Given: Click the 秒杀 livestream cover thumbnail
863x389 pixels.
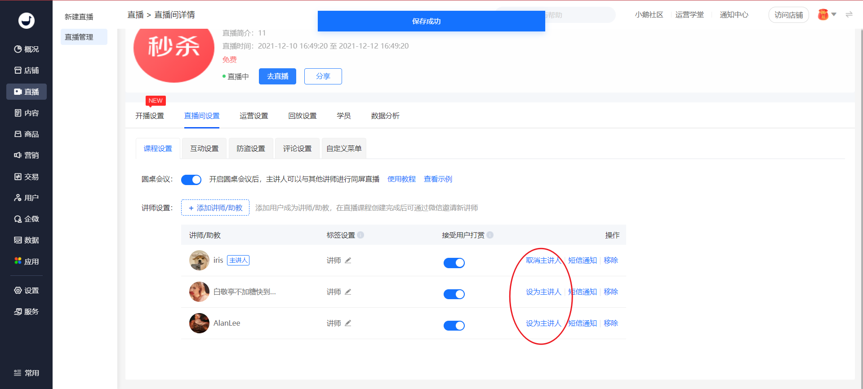Looking at the screenshot, I should 174,54.
